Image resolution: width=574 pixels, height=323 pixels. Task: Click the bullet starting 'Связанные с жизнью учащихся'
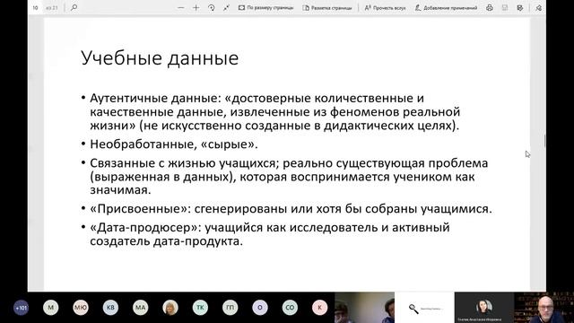(x=289, y=177)
